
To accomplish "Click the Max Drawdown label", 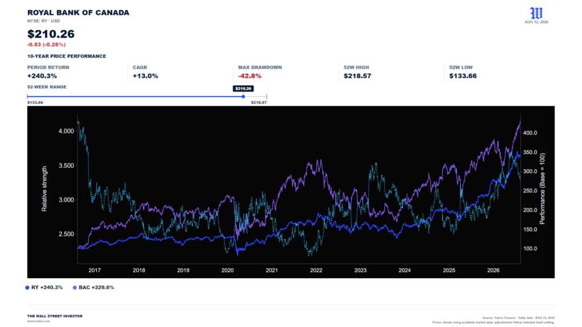I will point(260,68).
